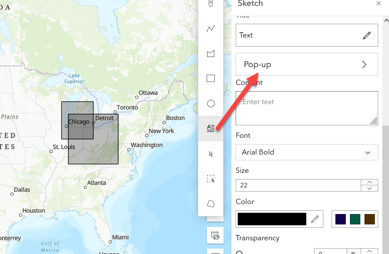Increase the font size with the up stepper
The image size is (389, 254).
(x=369, y=182)
